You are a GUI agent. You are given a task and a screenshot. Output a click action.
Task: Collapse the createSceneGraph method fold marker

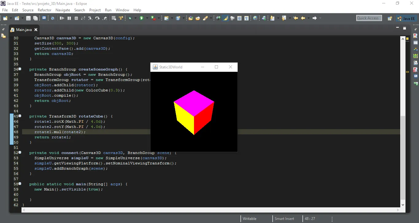coord(20,69)
